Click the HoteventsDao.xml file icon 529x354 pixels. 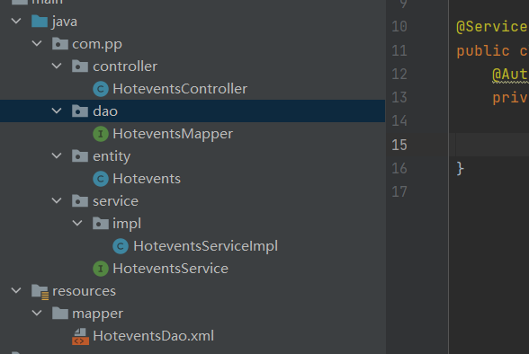pyautogui.click(x=80, y=337)
